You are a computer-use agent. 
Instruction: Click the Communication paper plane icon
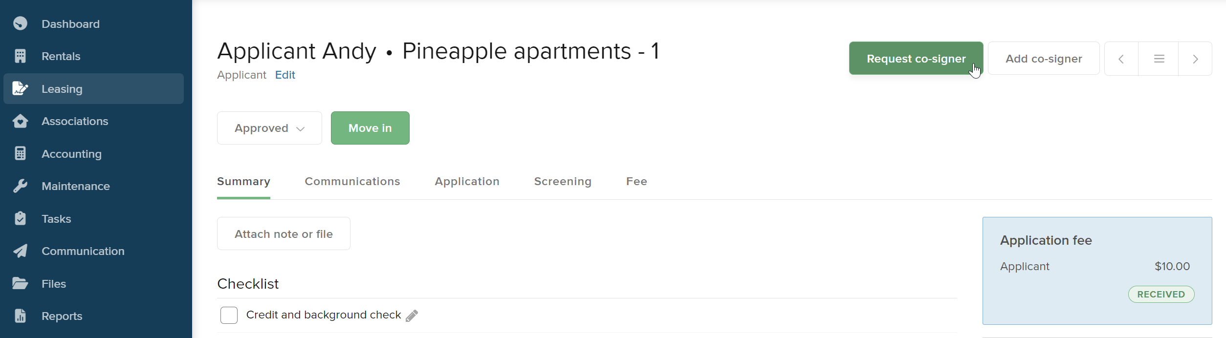click(20, 251)
